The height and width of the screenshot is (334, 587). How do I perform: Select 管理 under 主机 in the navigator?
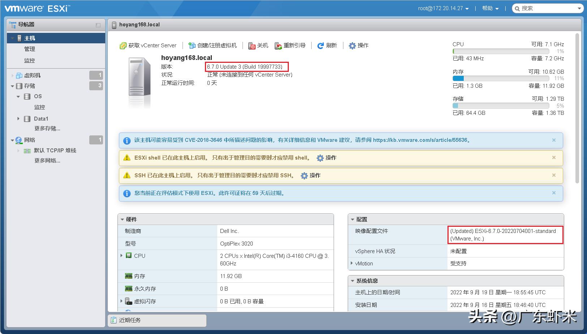pyautogui.click(x=30, y=49)
